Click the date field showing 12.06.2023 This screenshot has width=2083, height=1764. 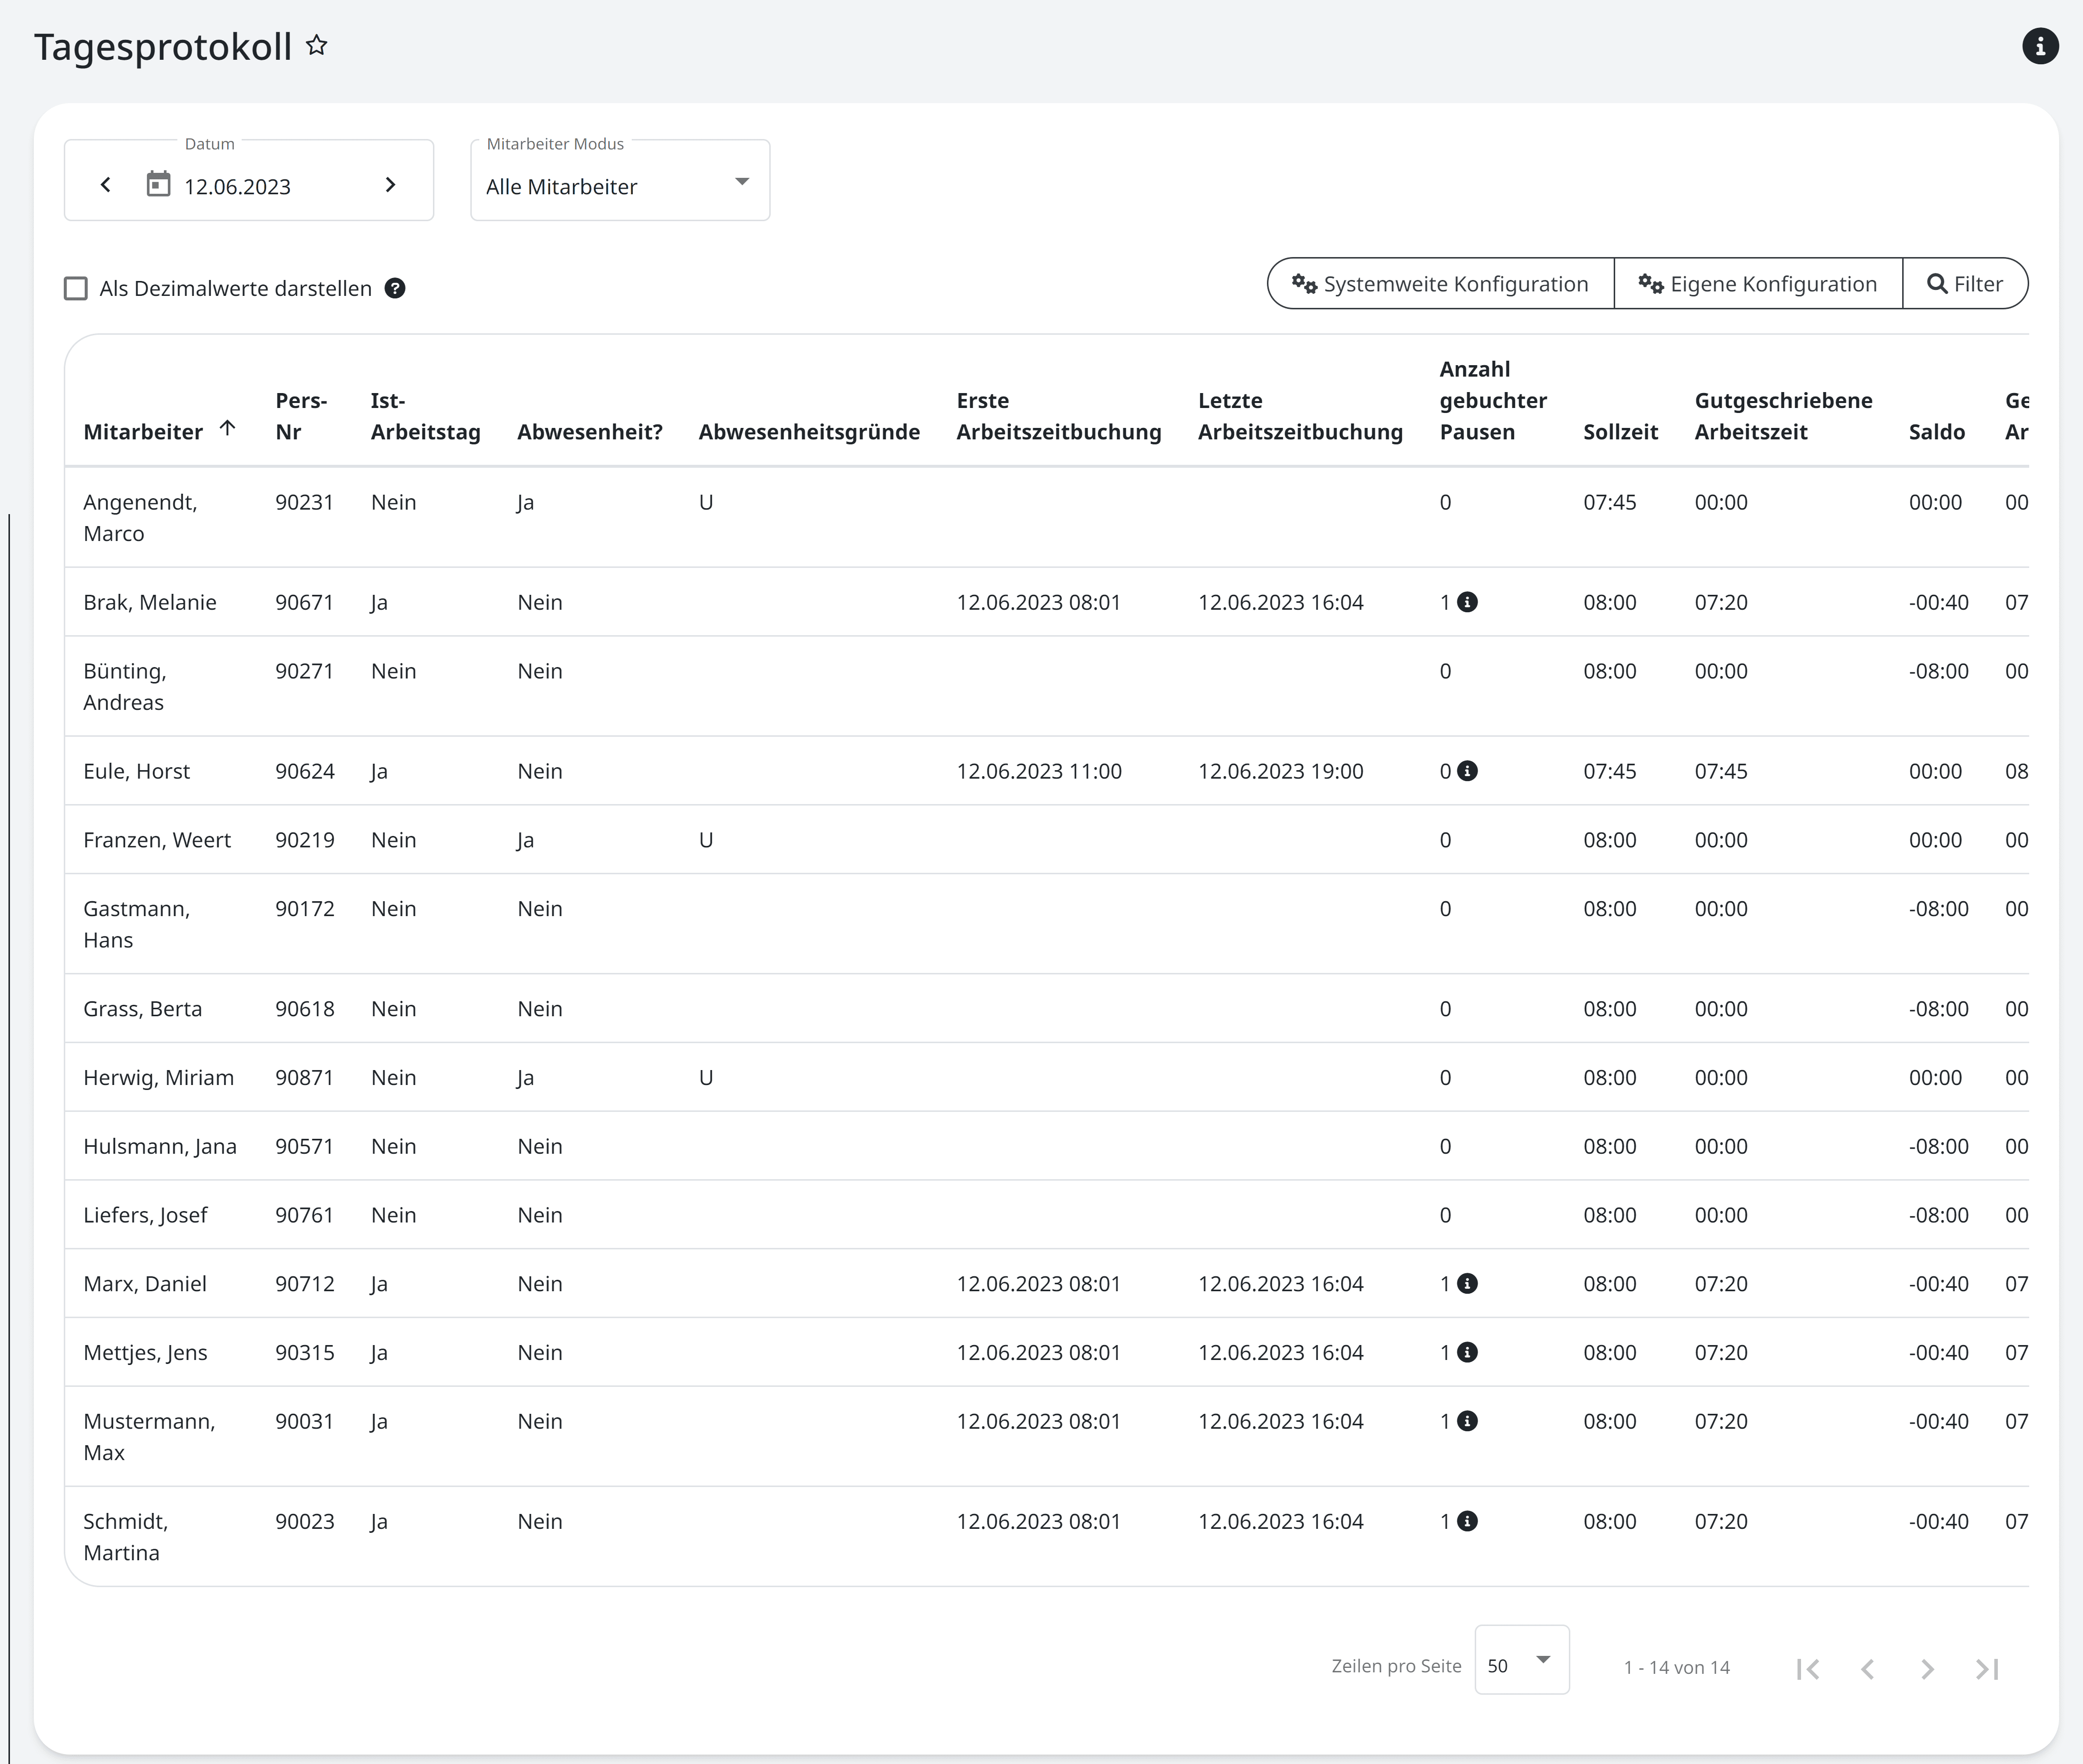click(x=238, y=187)
